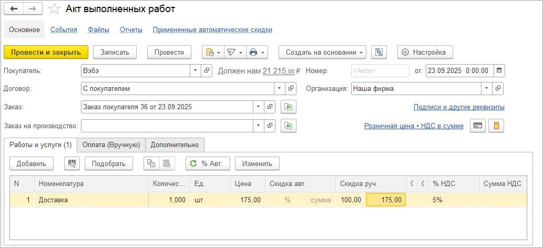Open Покупатель Вэбэ card icon
543x248 pixels.
[207, 70]
